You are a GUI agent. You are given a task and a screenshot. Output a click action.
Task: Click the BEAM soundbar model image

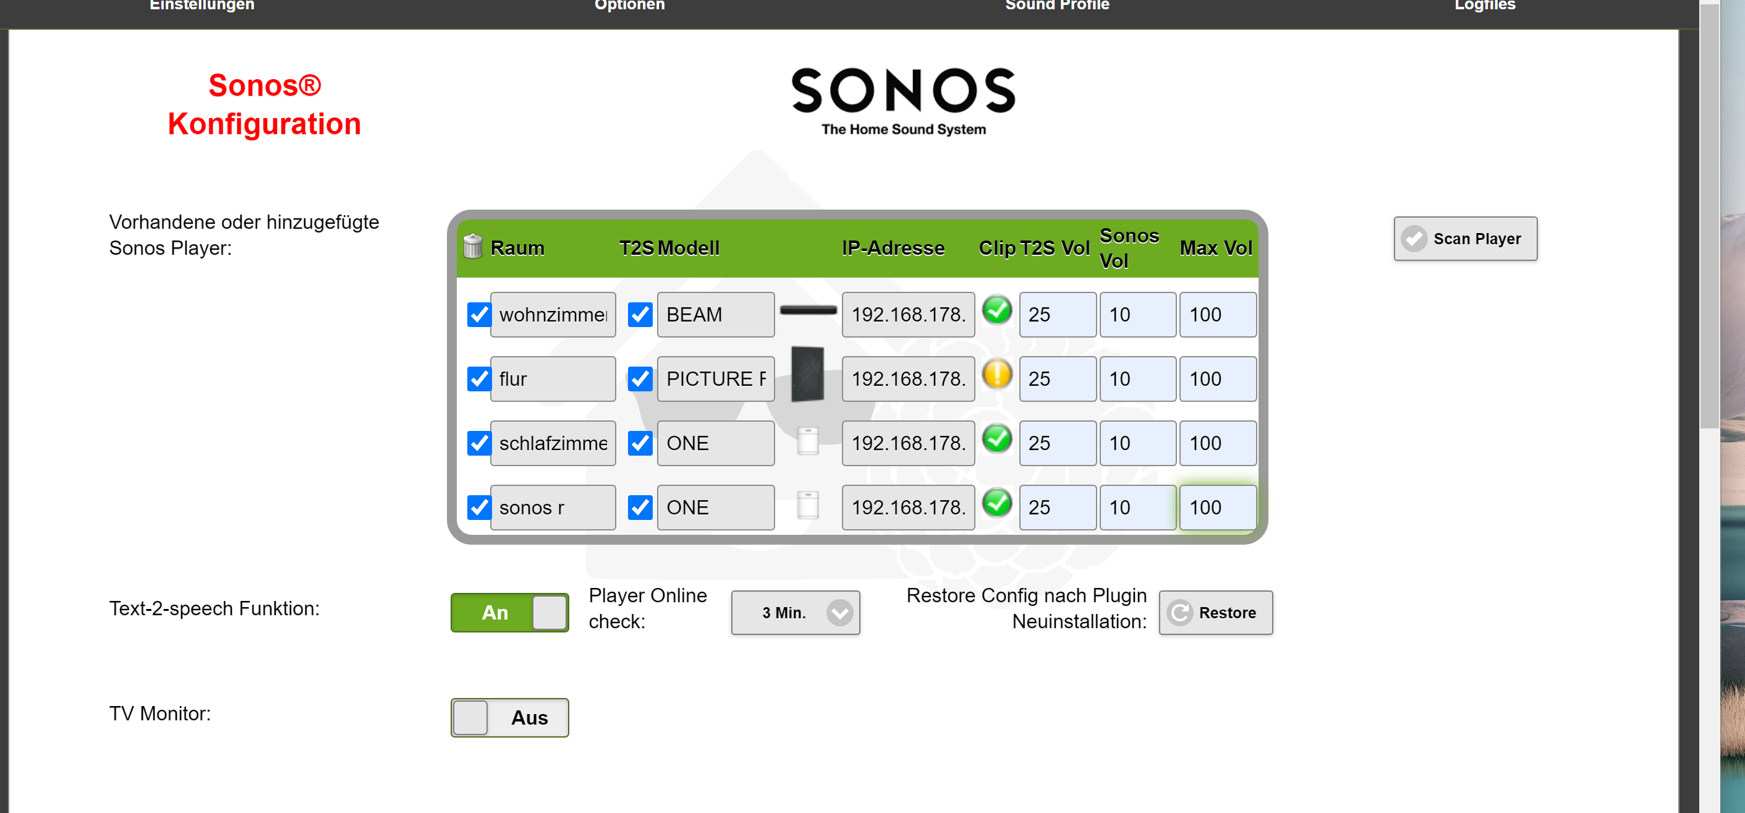click(x=807, y=311)
